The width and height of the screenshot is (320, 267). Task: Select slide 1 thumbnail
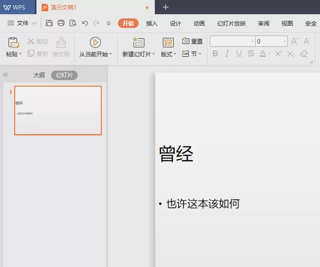pyautogui.click(x=58, y=110)
